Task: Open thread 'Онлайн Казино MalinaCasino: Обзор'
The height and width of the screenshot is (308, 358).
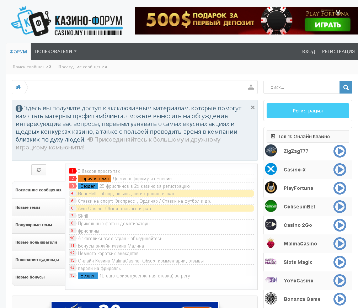Action: (141, 261)
